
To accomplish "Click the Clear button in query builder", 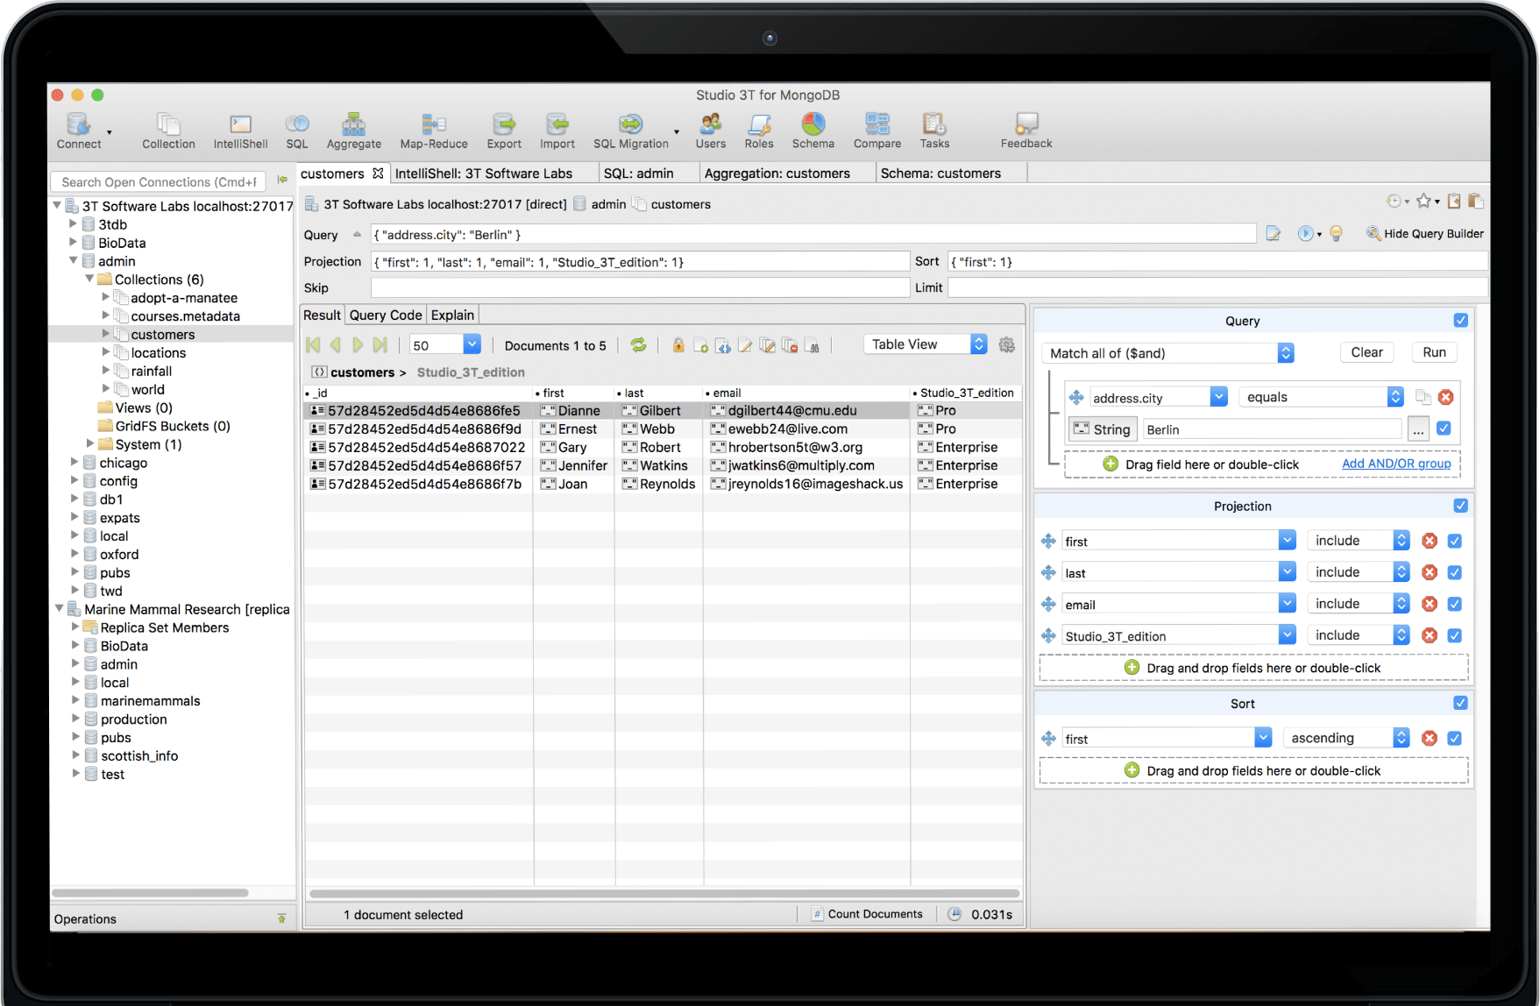I will (x=1366, y=352).
